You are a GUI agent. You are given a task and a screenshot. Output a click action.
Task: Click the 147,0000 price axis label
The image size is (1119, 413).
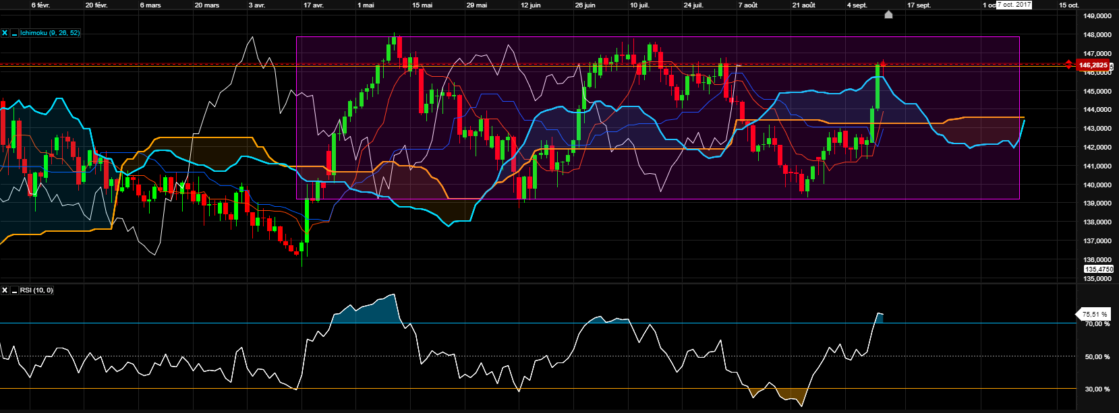pyautogui.click(x=1097, y=53)
